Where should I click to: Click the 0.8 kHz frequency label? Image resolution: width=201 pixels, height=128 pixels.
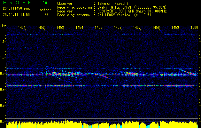(3, 90)
